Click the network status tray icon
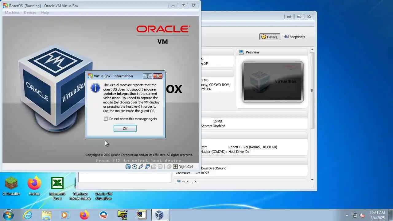 click(355, 215)
